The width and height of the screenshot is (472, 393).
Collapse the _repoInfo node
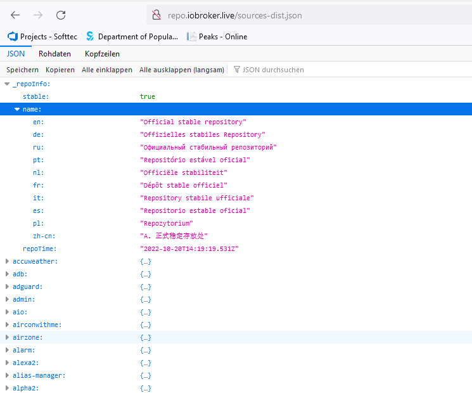7,84
